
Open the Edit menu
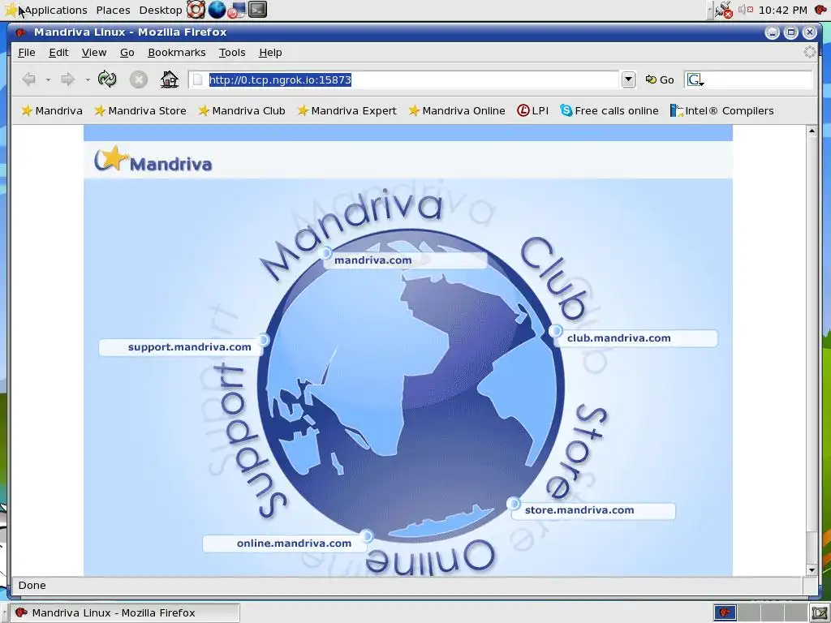point(58,53)
